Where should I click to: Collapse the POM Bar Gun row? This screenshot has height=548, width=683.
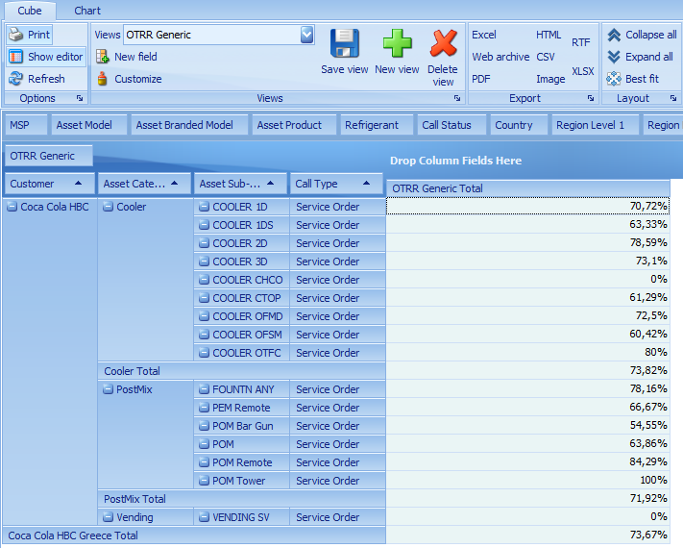pos(204,426)
